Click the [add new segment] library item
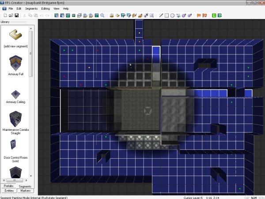 click(15, 38)
